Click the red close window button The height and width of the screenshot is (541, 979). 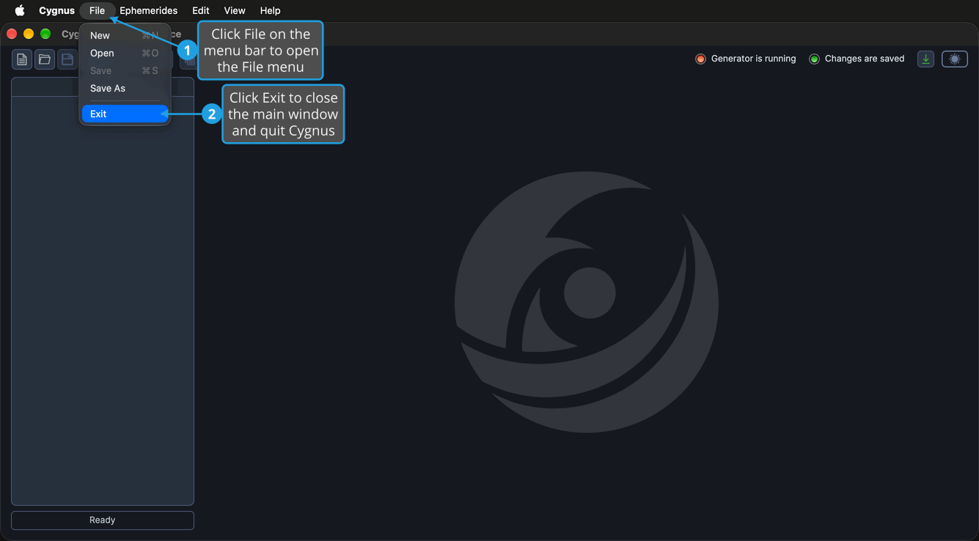tap(12, 34)
